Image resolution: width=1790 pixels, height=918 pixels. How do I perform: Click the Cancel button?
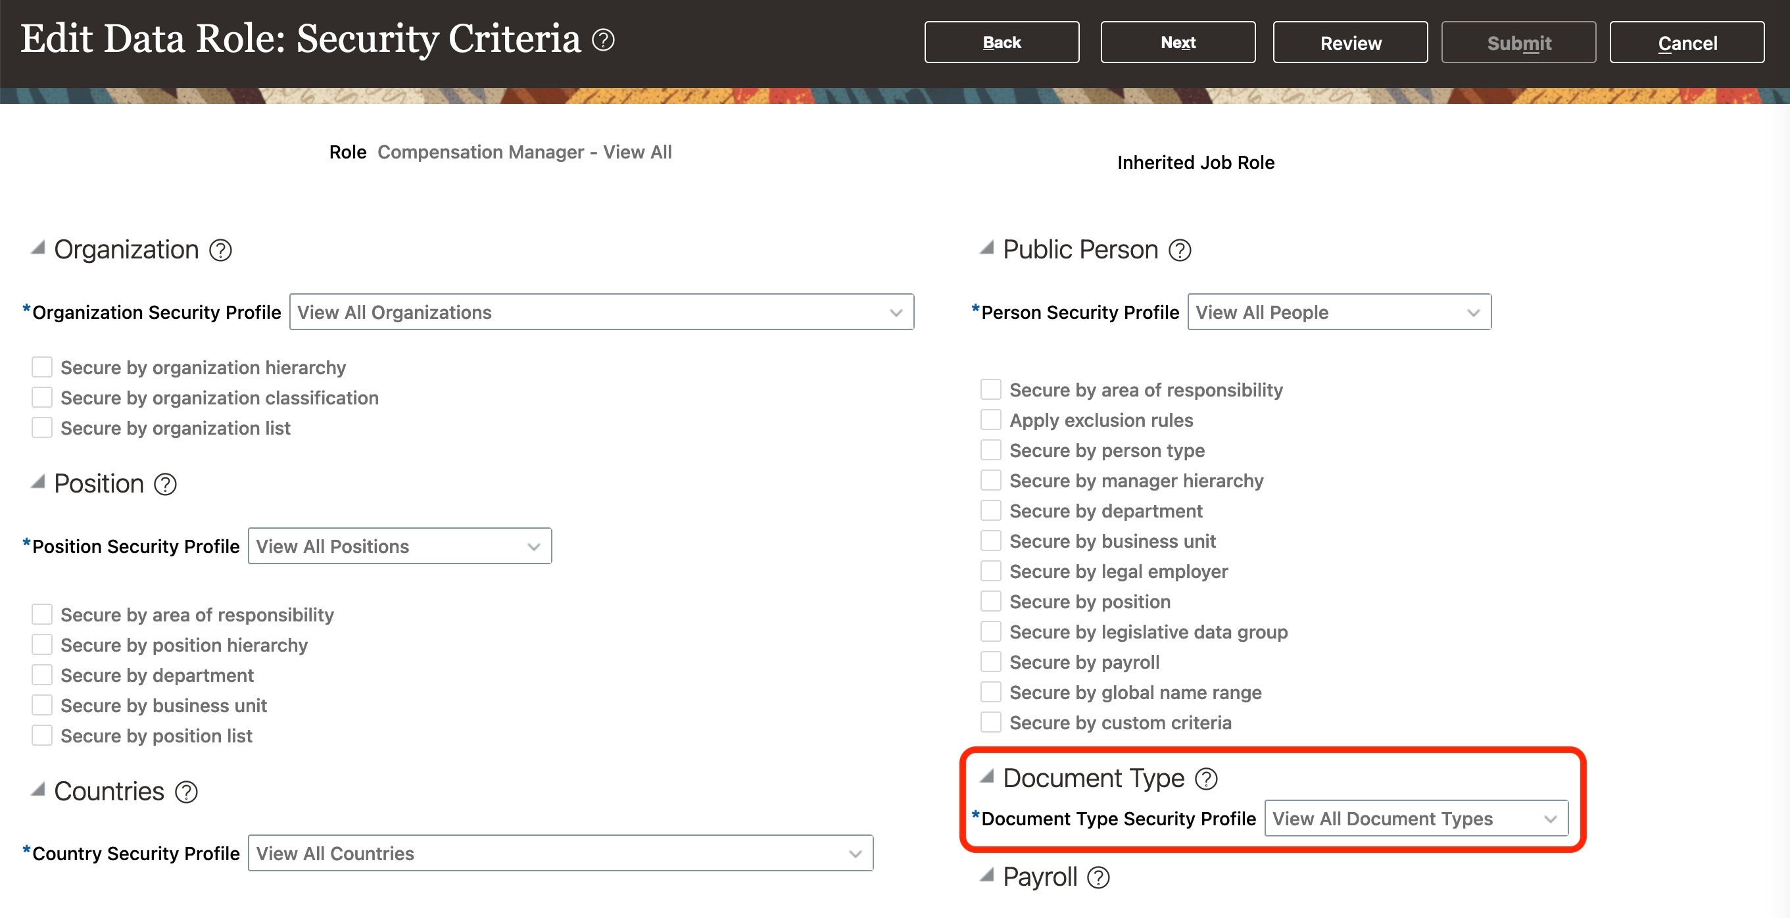tap(1687, 42)
